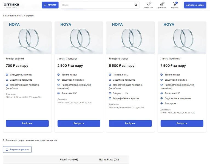Screen dimensions: 210x164
Task: Click Гидрофобное покрытие in Комфорт card
Action: coord(126,98)
